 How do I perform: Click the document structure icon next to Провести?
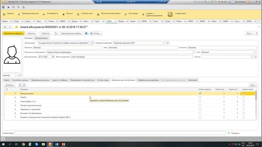tap(56, 33)
